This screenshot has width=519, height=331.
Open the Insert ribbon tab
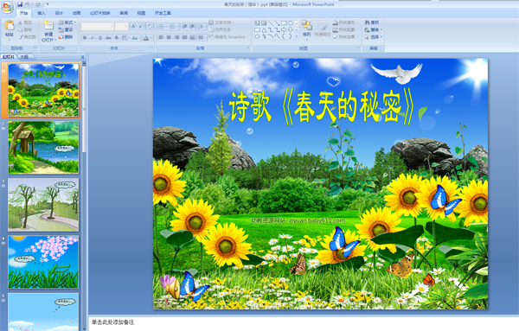tap(41, 13)
